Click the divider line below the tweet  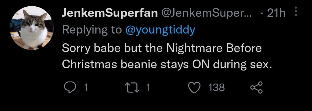[156, 104]
